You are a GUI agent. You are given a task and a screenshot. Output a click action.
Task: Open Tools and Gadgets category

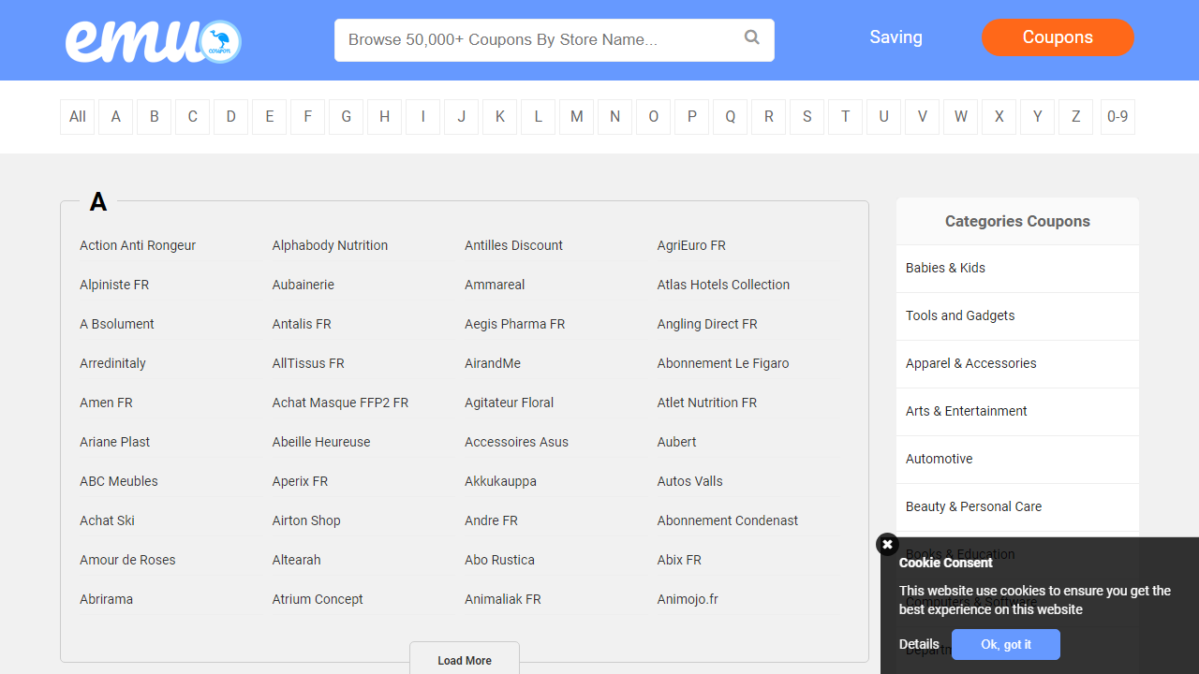coord(960,315)
